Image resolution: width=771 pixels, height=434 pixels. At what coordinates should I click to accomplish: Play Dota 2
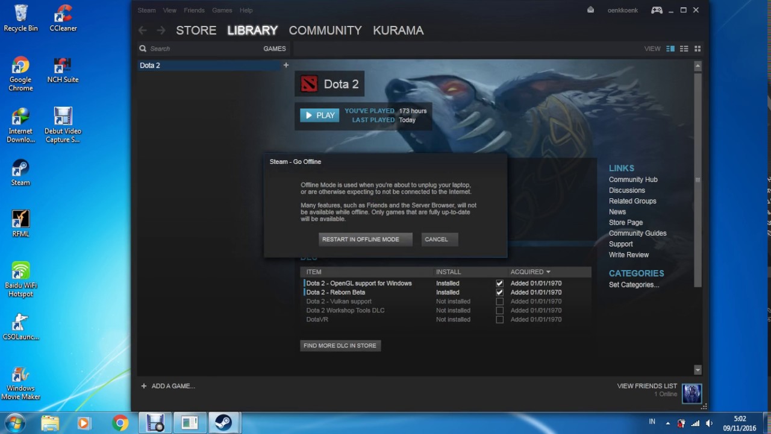320,115
